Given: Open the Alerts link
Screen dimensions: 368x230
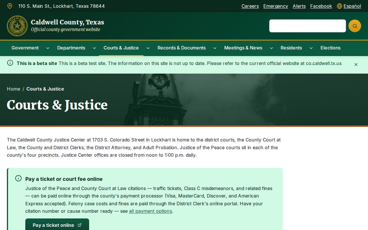Looking at the screenshot, I should point(299,6).
